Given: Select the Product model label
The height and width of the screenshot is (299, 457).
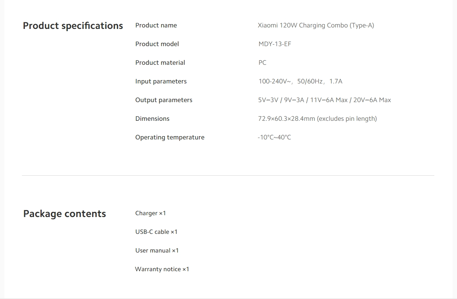Looking at the screenshot, I should (x=157, y=44).
